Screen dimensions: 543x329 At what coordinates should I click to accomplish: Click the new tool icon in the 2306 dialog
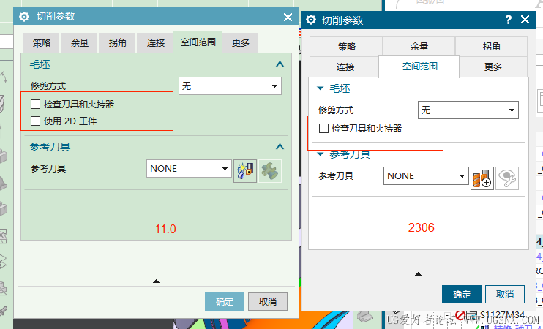click(482, 178)
